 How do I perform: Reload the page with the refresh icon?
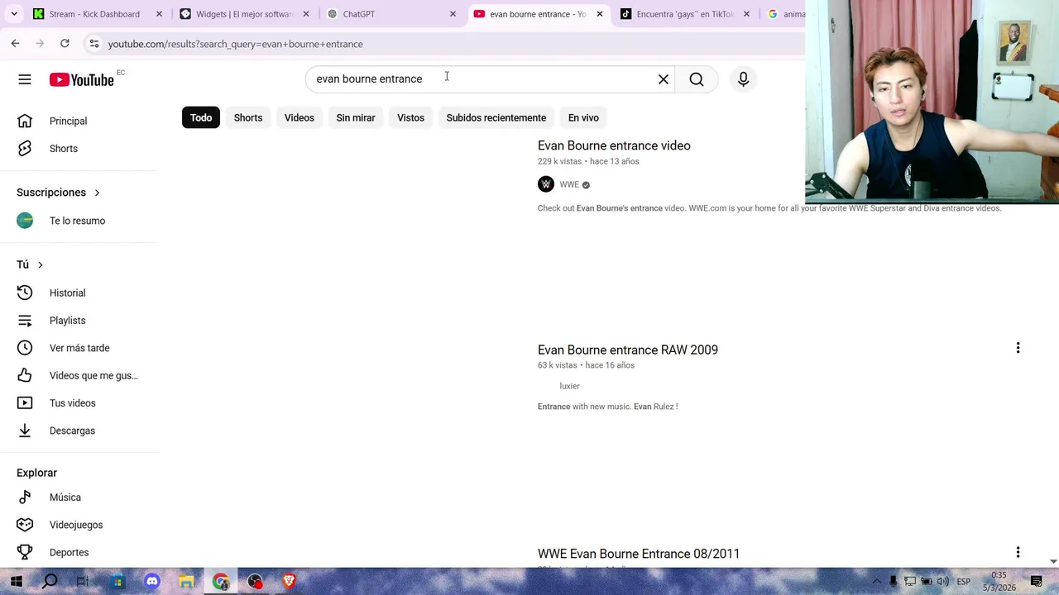point(65,43)
